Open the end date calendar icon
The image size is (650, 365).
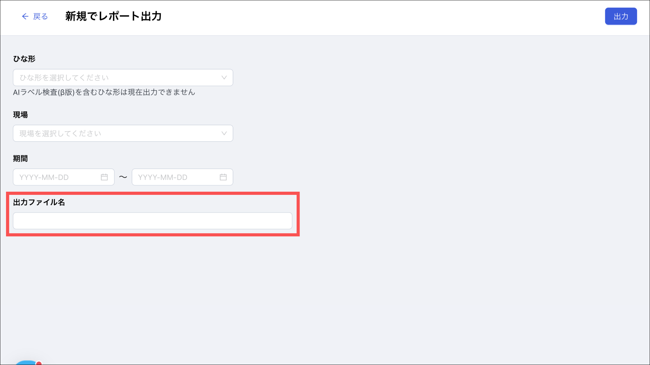[223, 177]
